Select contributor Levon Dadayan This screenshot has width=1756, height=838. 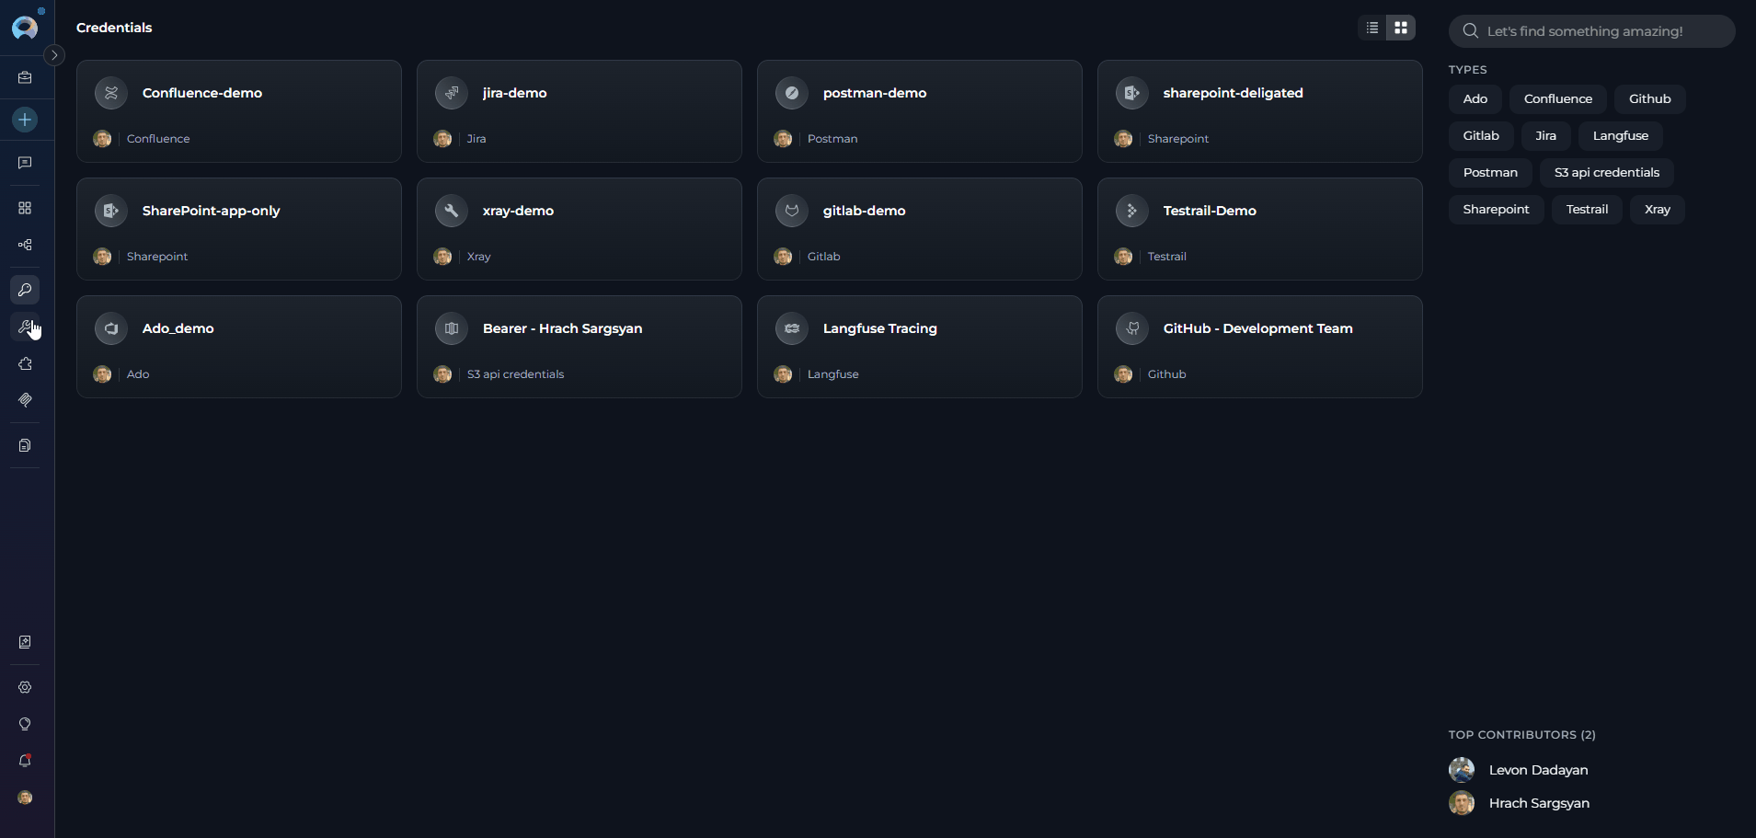pyautogui.click(x=1520, y=770)
